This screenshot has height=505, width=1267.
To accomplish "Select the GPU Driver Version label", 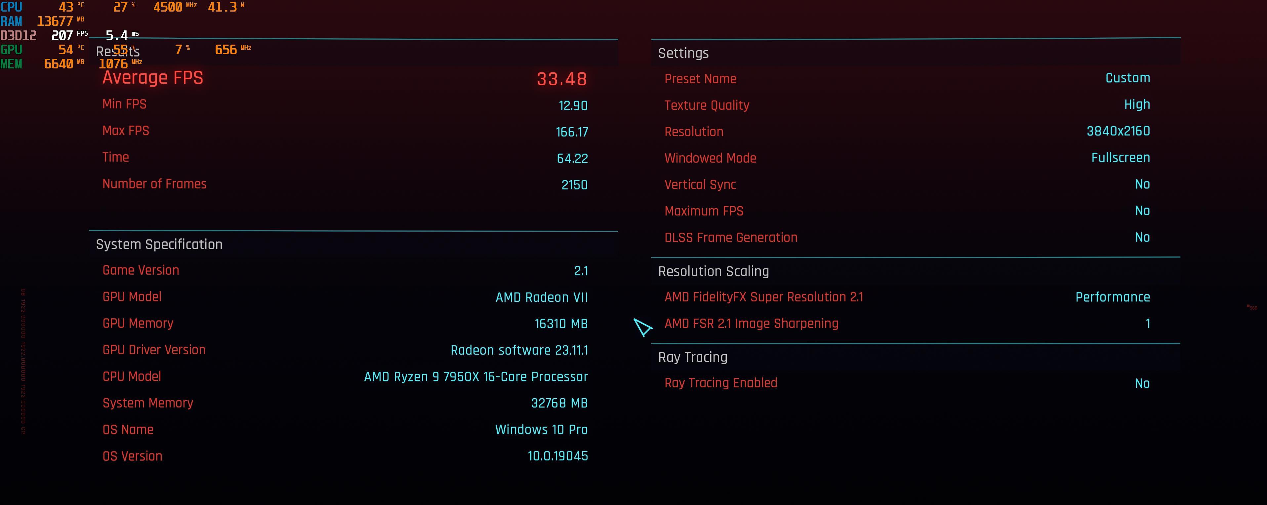I will click(x=154, y=350).
